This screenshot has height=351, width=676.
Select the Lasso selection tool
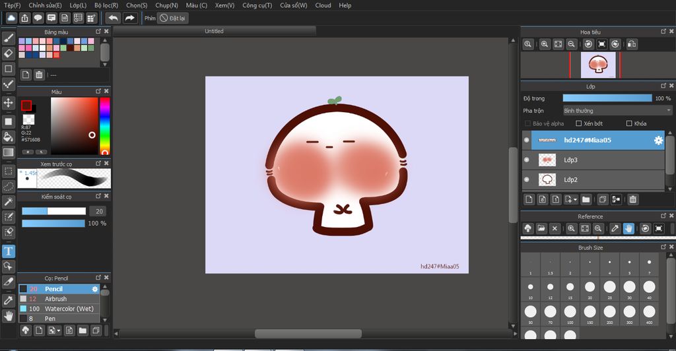point(8,186)
